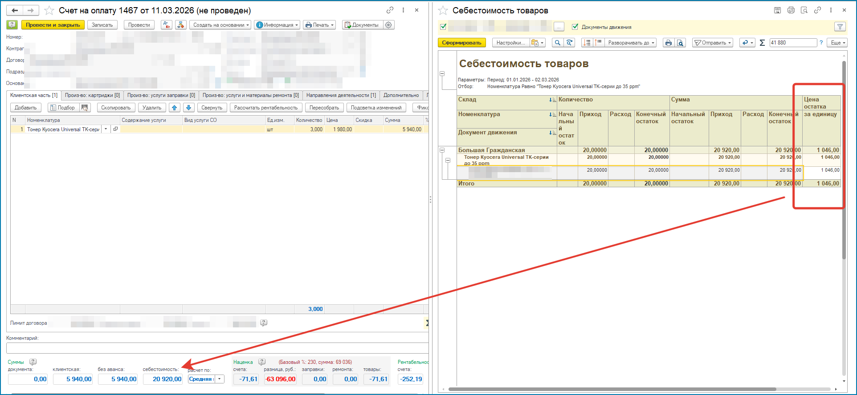857x395 pixels.
Task: Open the barcode scanner search icon
Action: click(x=85, y=108)
